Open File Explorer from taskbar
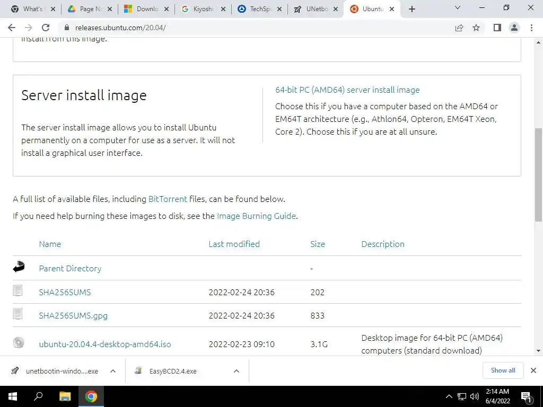543x407 pixels. point(65,396)
